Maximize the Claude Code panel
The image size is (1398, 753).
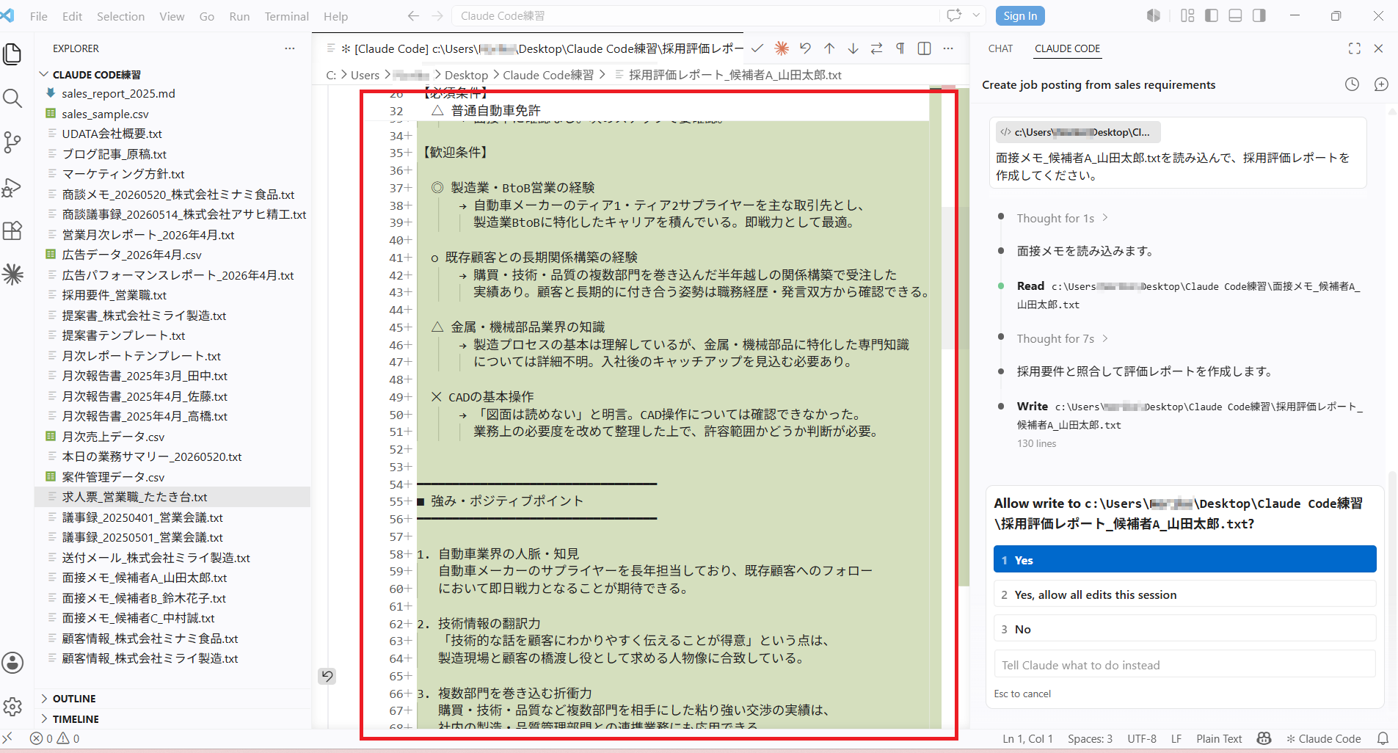coord(1355,48)
